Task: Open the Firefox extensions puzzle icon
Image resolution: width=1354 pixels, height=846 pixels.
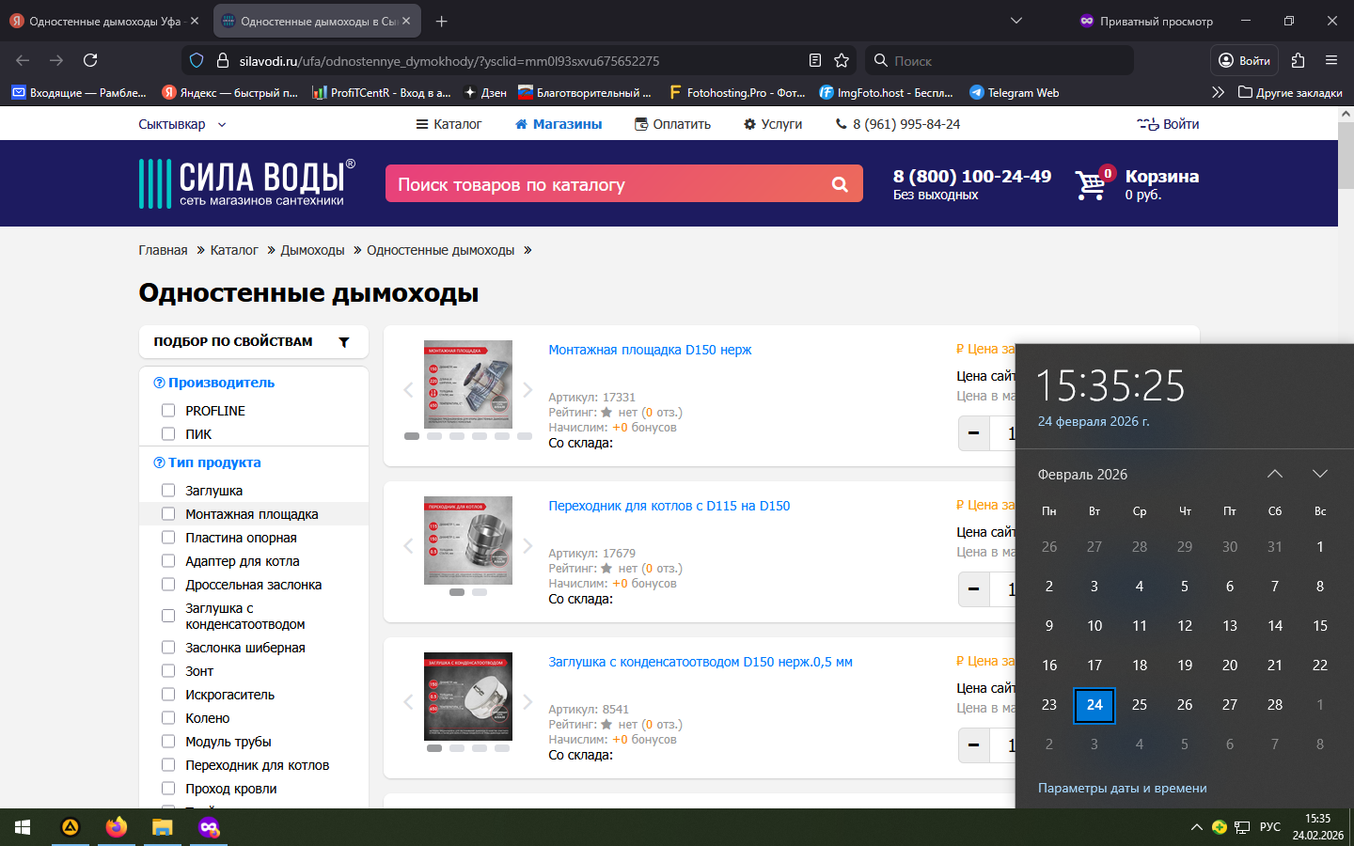Action: [1299, 60]
